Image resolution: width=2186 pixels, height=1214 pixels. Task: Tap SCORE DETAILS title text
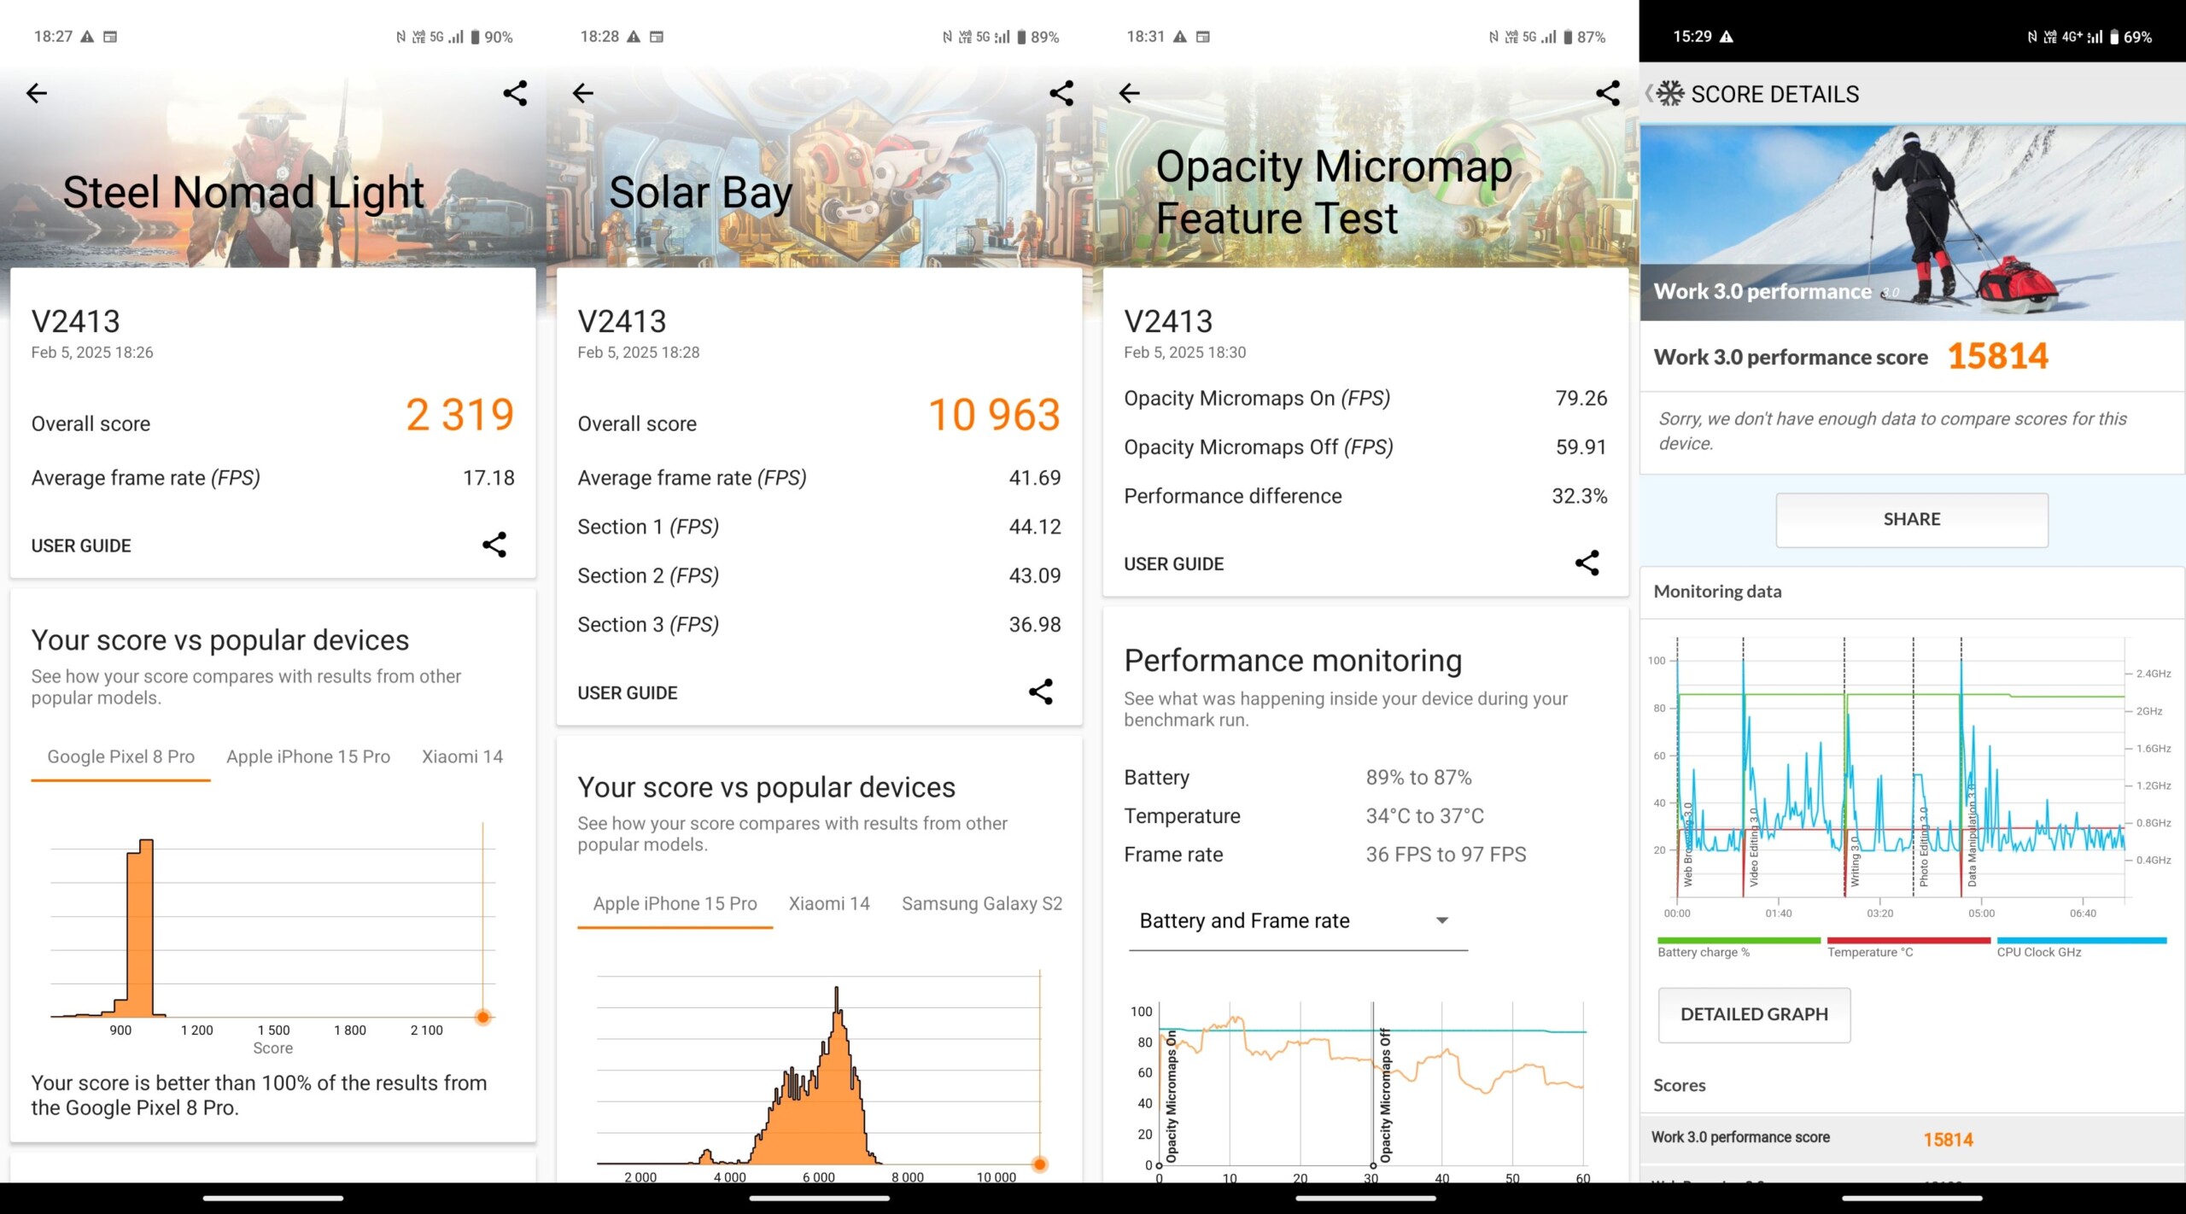point(1774,94)
